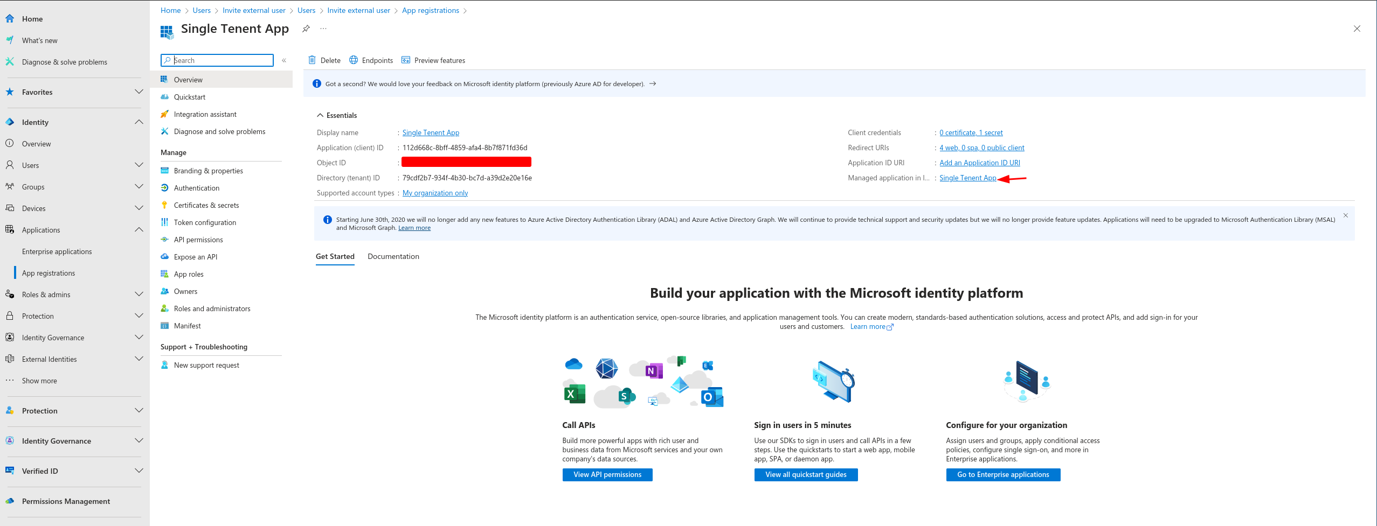
Task: Pin the Single Tenent App page
Action: [306, 29]
